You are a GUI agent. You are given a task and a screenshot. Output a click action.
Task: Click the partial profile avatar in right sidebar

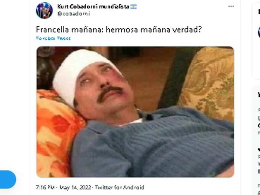coord(259,32)
